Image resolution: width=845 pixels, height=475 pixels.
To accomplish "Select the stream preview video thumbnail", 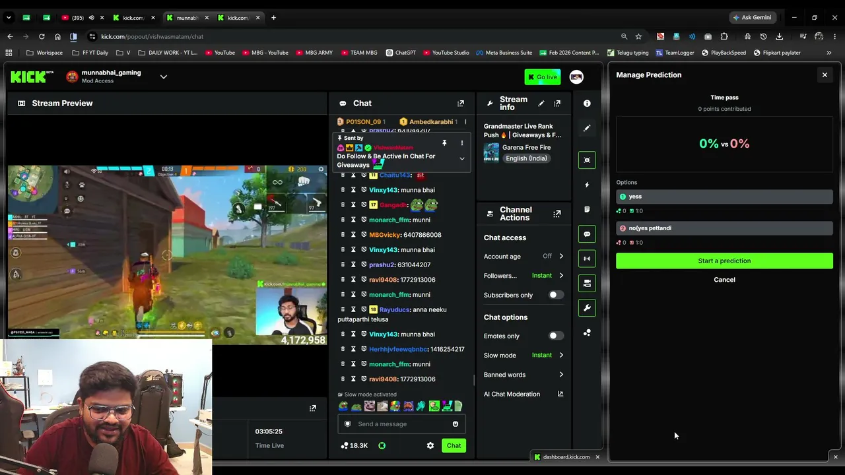I will [168, 255].
